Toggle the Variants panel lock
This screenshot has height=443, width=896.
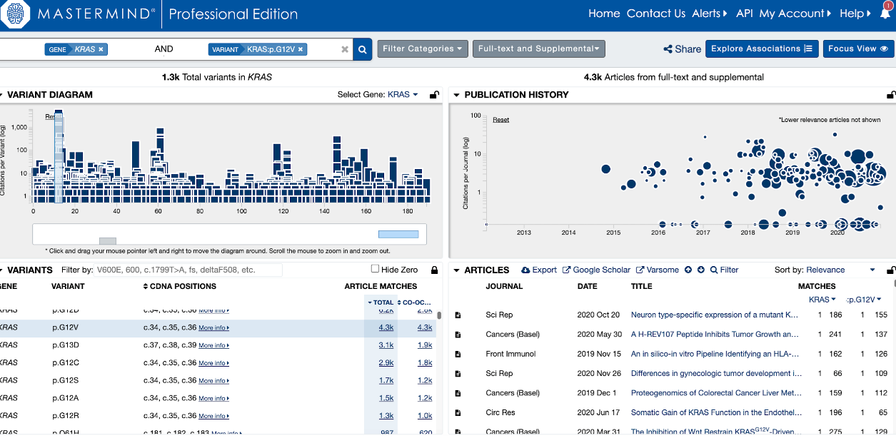pos(434,270)
